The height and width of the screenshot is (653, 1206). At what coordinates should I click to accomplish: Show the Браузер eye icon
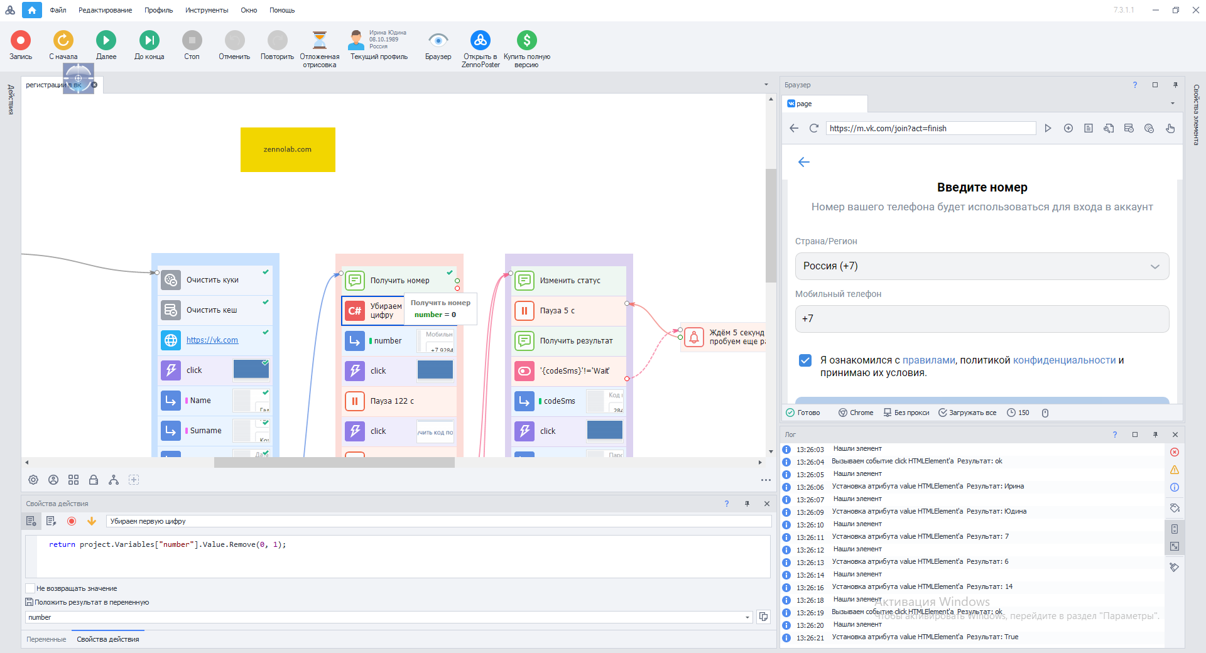[438, 41]
